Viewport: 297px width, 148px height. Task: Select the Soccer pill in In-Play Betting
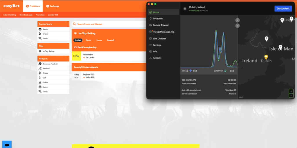99,40
